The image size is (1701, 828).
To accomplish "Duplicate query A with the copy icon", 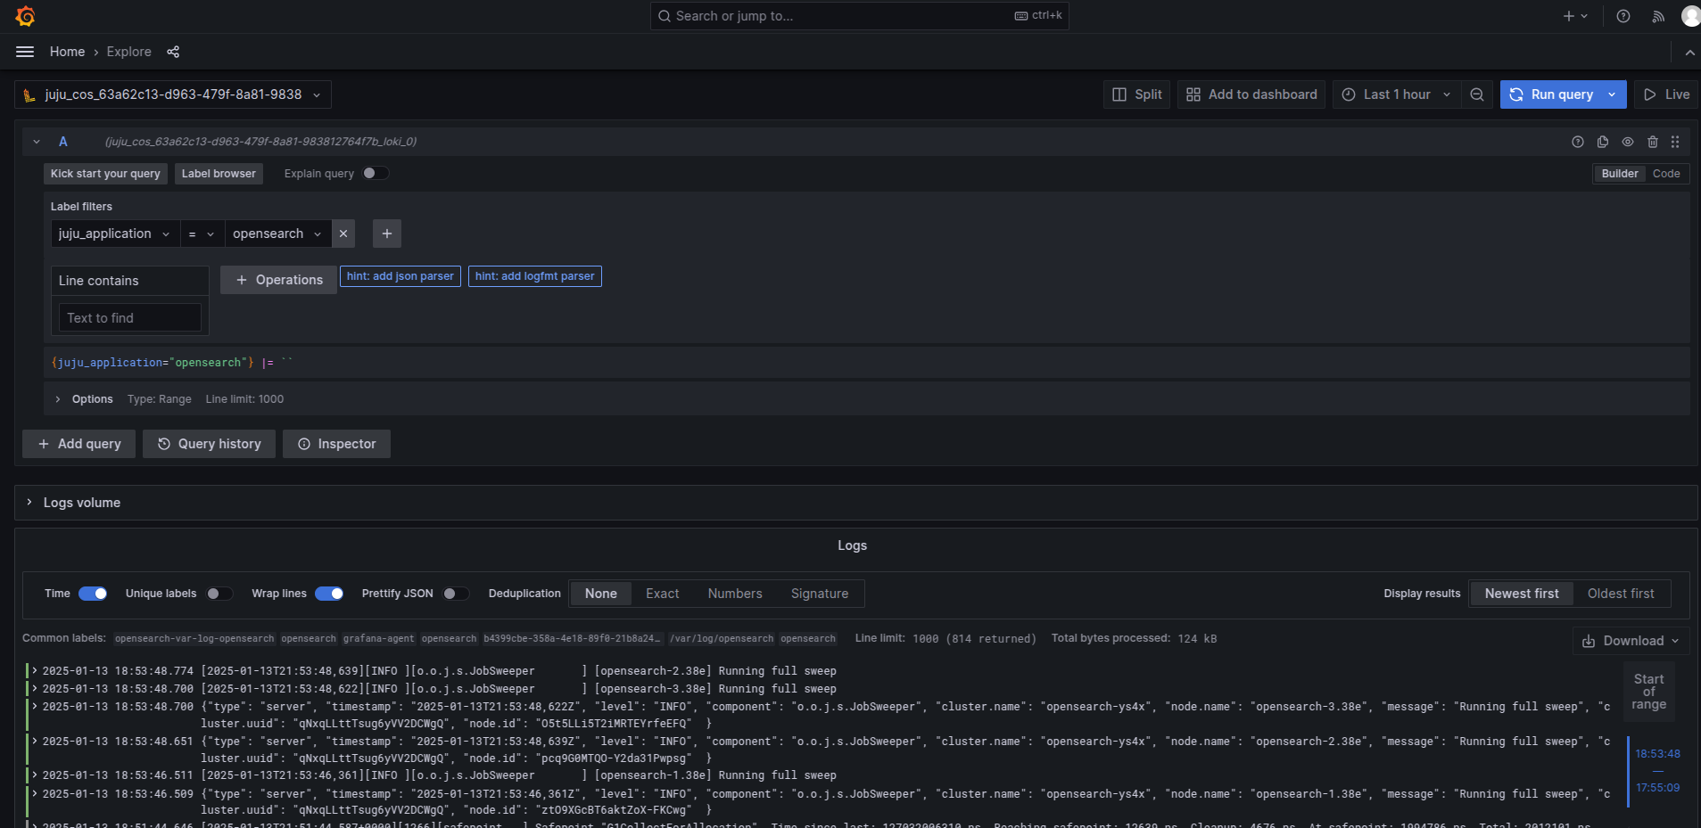I will pos(1603,142).
